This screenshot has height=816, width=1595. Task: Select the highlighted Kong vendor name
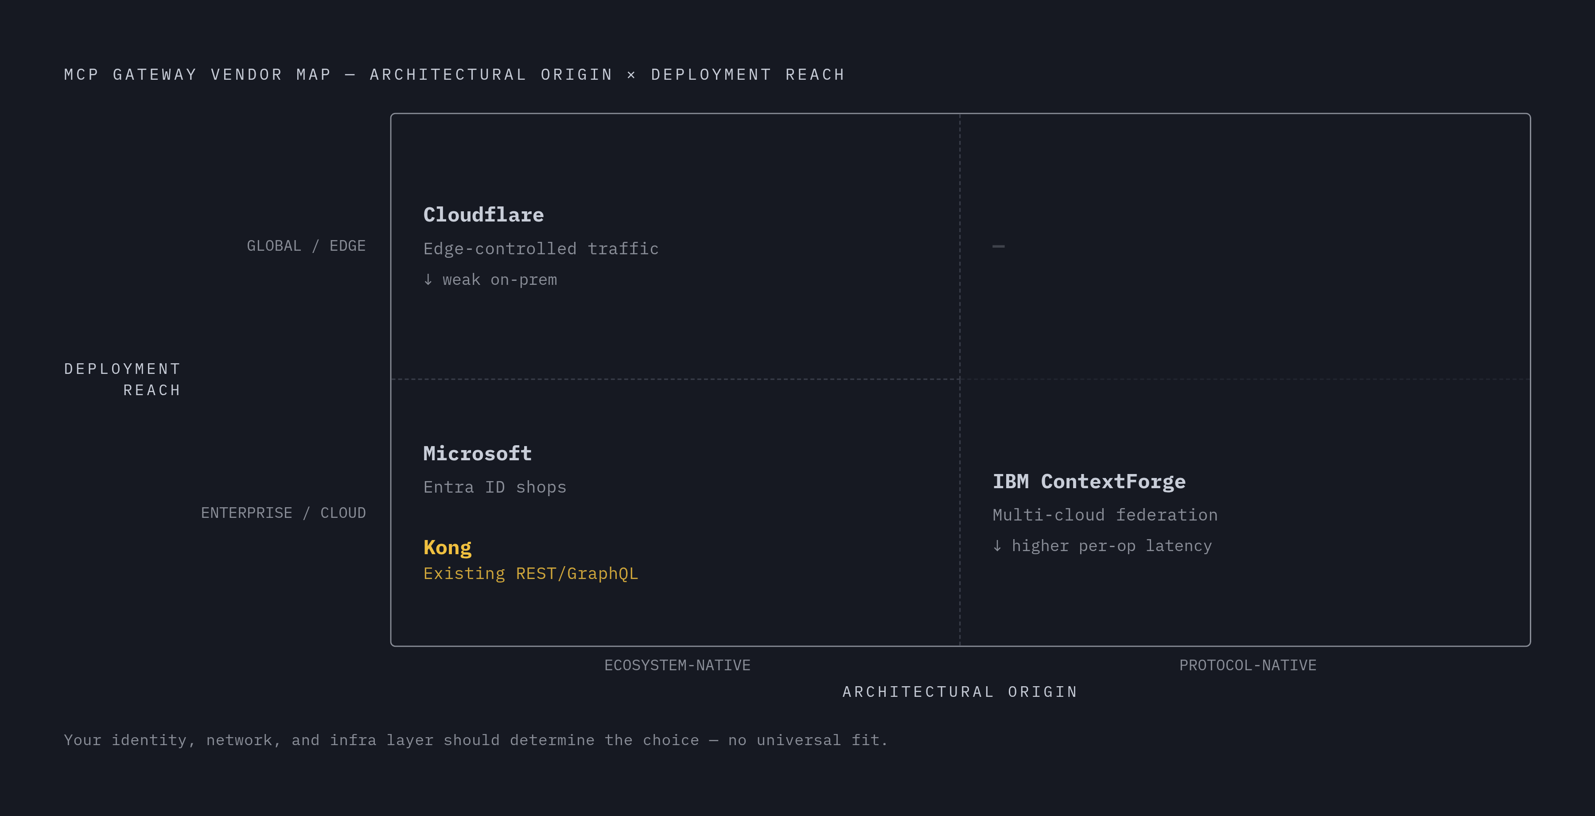pyautogui.click(x=447, y=547)
